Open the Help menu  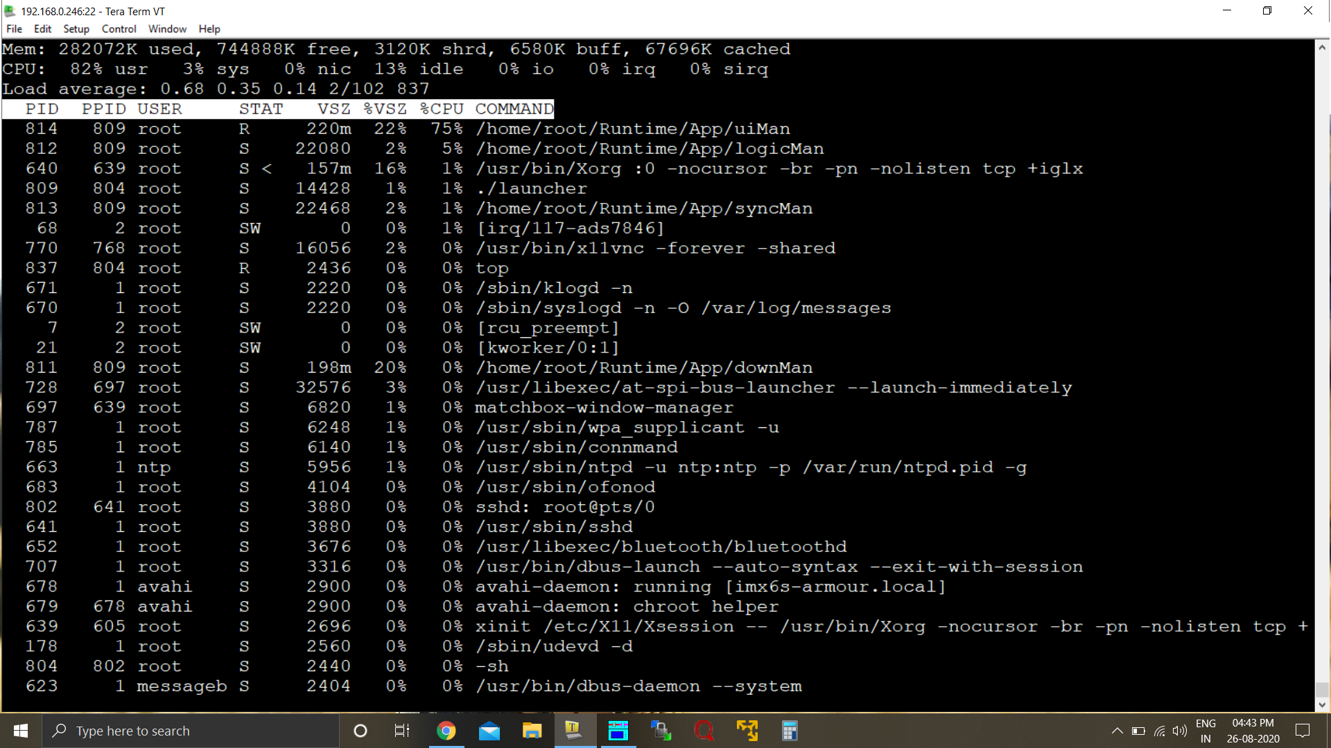click(209, 29)
